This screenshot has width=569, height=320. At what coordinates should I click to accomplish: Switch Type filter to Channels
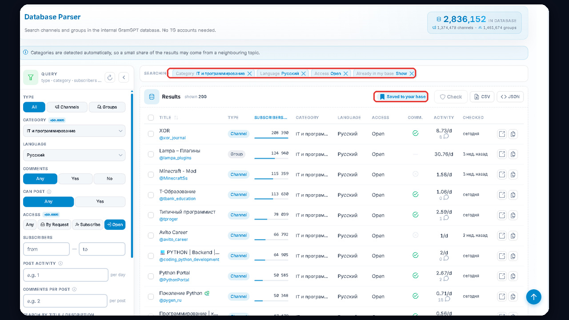click(x=67, y=107)
